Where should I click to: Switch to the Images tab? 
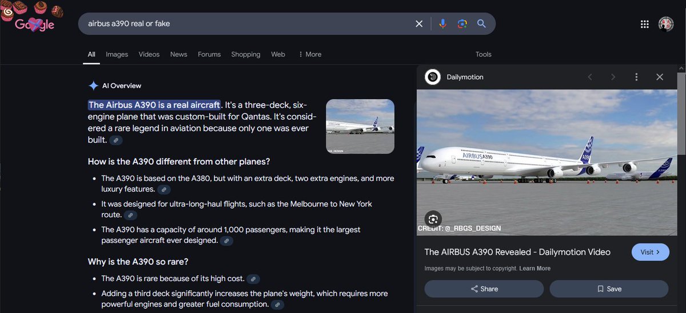click(117, 54)
